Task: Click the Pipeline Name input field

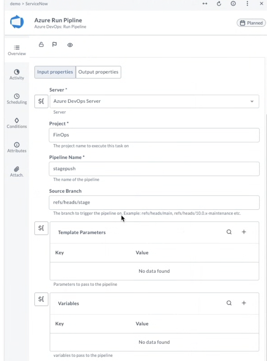Action: 154,169
